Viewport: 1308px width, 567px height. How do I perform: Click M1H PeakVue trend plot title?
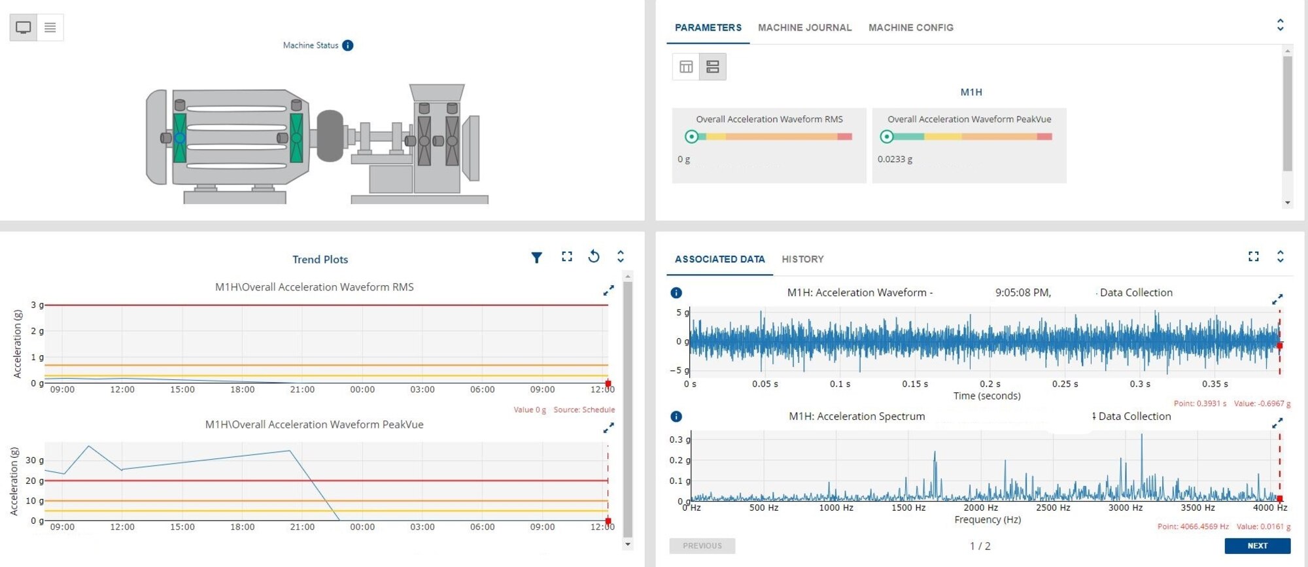coord(314,424)
